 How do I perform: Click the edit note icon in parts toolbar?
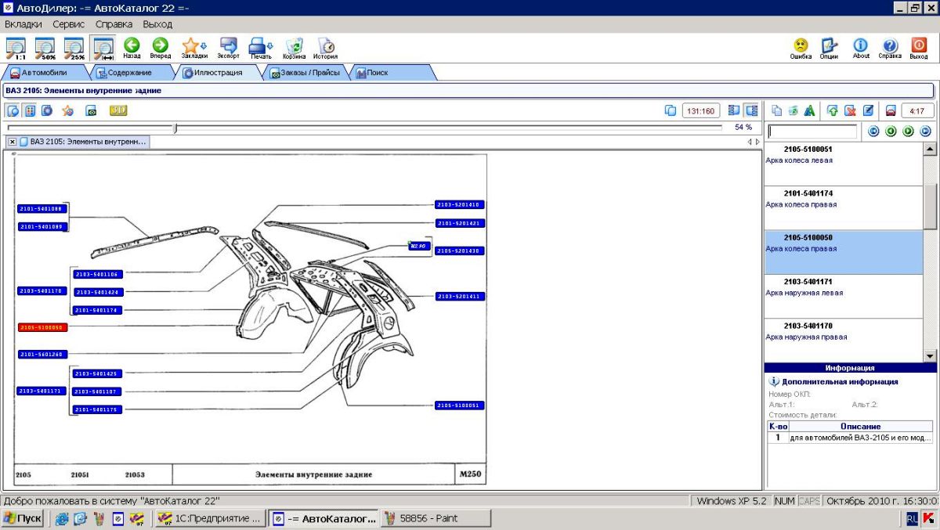(x=868, y=110)
